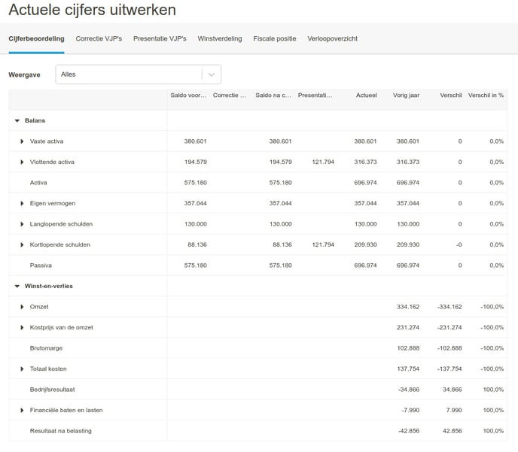Click Resultaat na belasting value -42.856
Viewport: 518px width, 452px height.
pyautogui.click(x=409, y=431)
